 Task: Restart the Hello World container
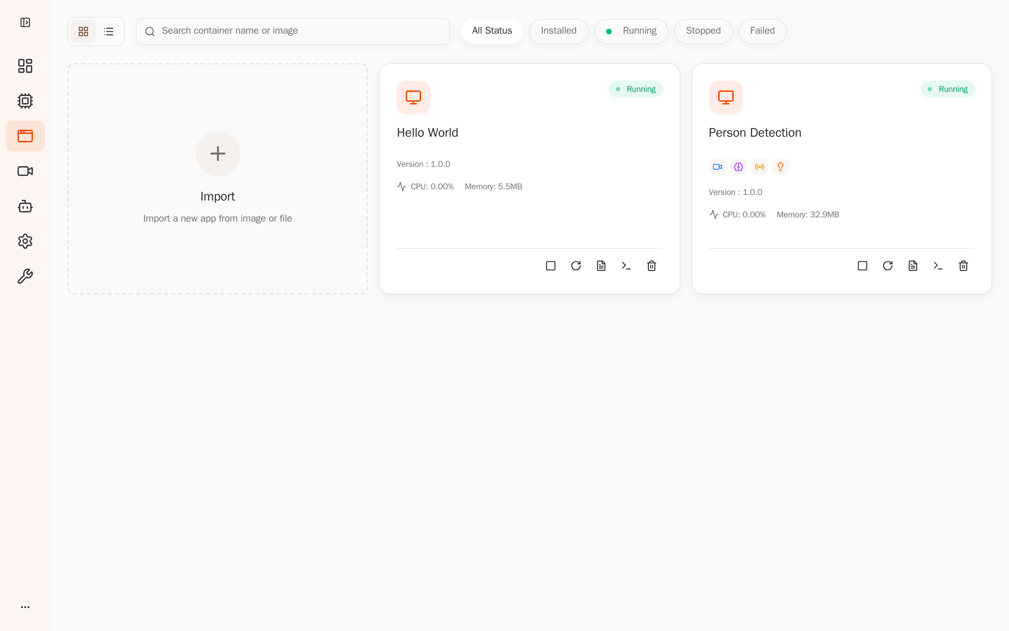pos(576,266)
